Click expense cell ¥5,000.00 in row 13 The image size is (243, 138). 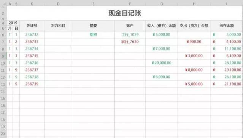[x=194, y=84]
